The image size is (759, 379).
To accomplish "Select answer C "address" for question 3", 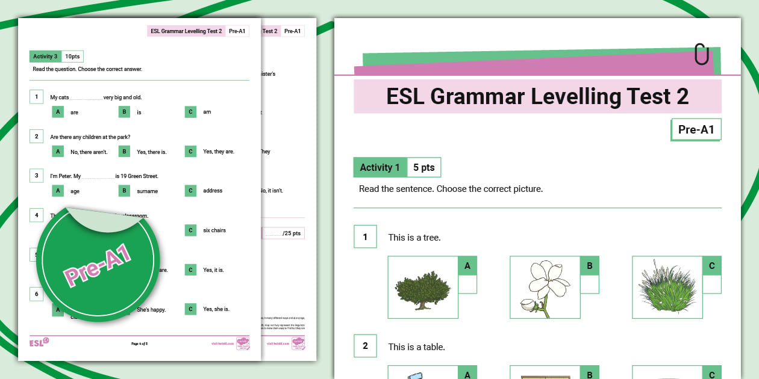I will tap(190, 191).
